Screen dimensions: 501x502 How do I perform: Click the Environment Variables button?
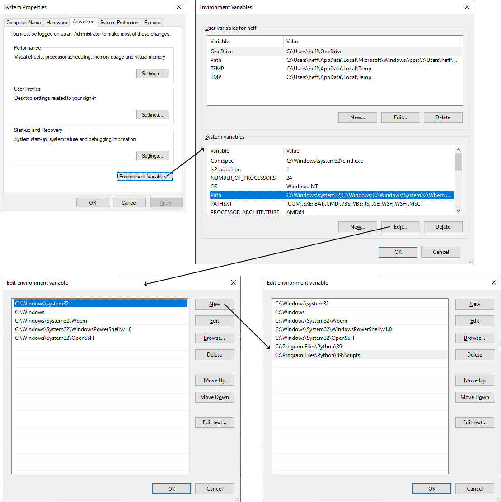(x=145, y=177)
